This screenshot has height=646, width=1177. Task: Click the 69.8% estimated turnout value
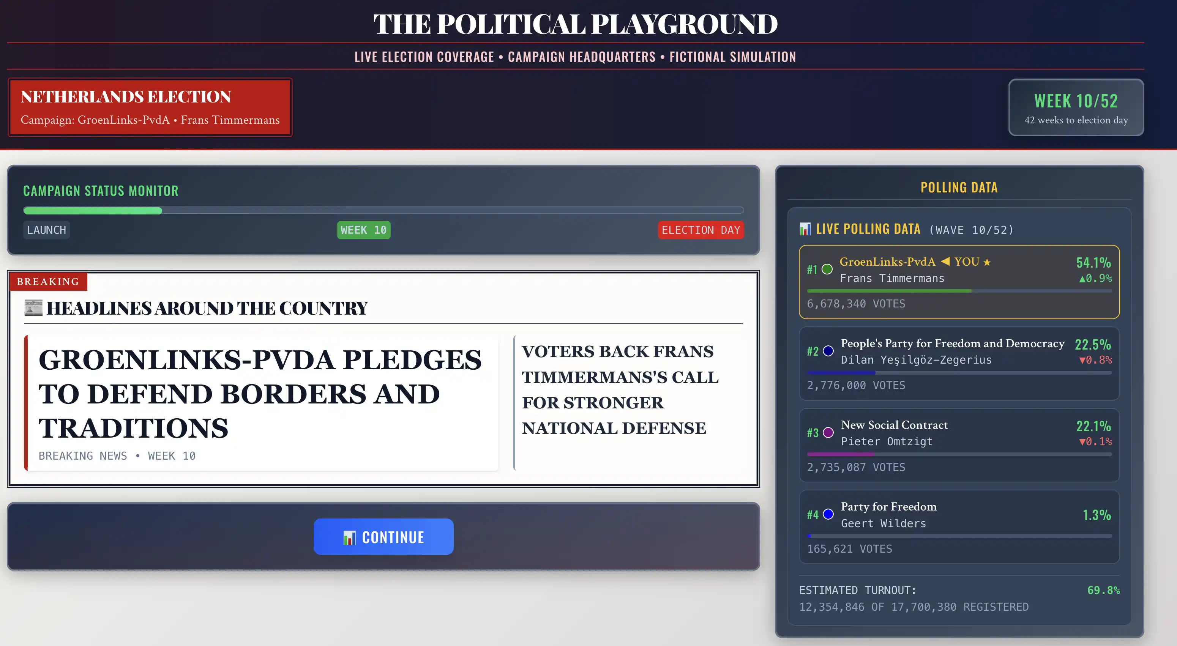[1103, 590]
